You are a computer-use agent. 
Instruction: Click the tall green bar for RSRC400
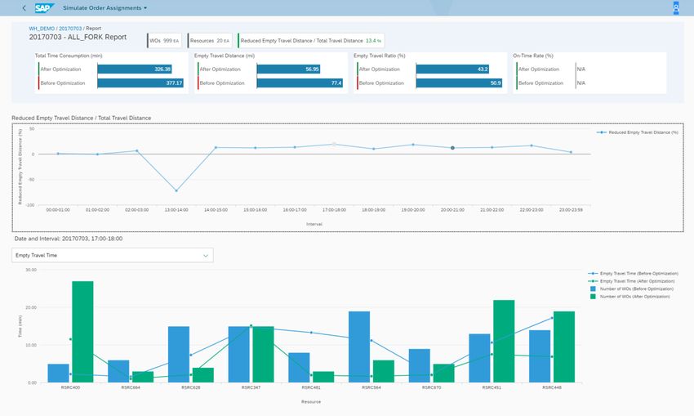tap(82, 331)
